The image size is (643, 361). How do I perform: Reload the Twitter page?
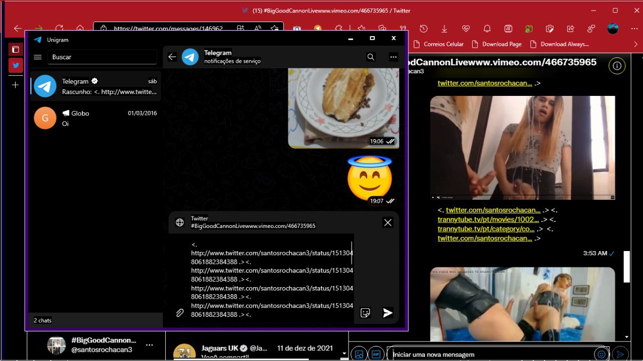click(59, 29)
